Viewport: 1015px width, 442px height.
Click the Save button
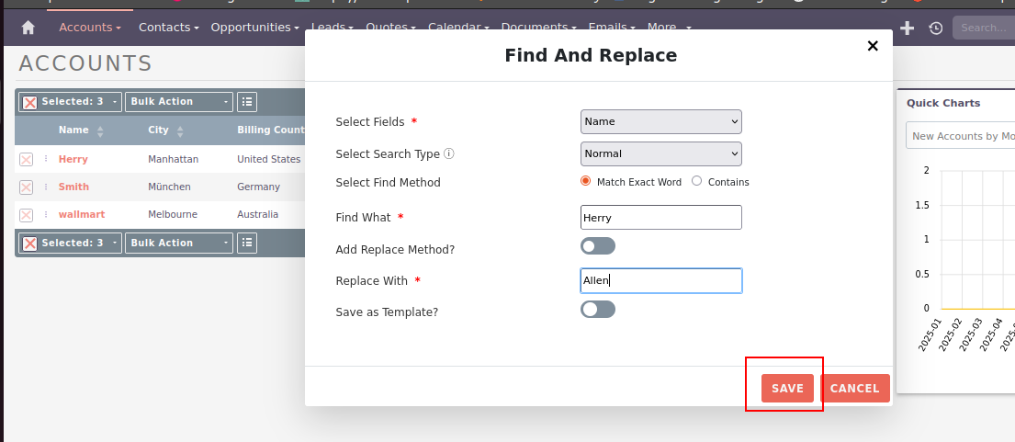pos(787,389)
